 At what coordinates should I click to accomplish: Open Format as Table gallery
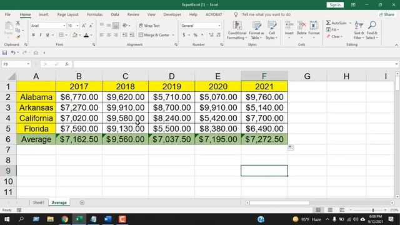[x=256, y=31]
